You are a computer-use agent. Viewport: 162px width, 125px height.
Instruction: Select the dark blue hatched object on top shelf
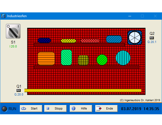point(44,40)
